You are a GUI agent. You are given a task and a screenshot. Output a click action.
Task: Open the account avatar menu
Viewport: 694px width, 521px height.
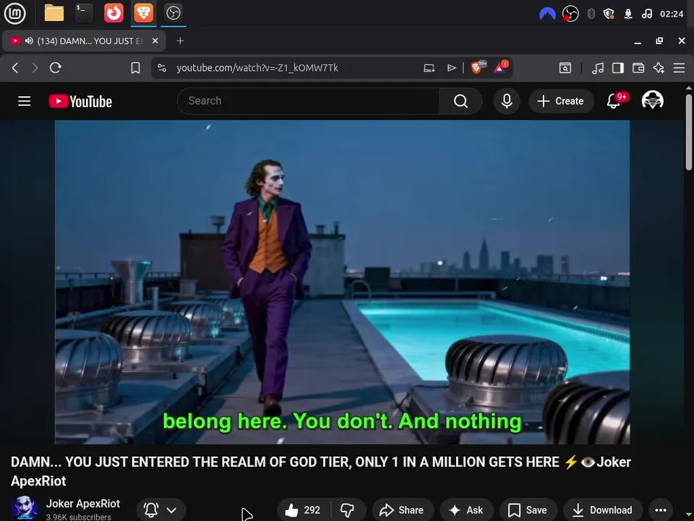click(652, 101)
